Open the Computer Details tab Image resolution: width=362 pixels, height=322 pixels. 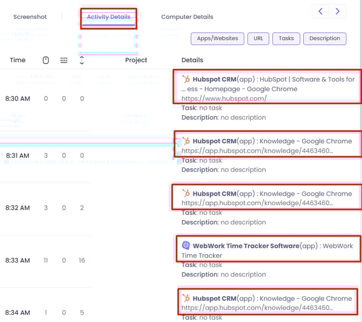click(x=187, y=17)
